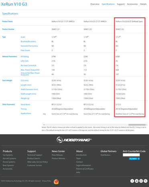Screen dimensions: 149x187
Task: Open the Accessories tab in top navigation
Action: click(x=132, y=4)
